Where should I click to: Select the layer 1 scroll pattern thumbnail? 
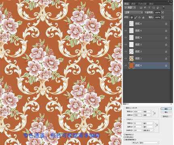tap(131, 58)
